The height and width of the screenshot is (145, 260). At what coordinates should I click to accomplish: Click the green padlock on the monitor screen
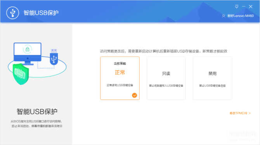pyautogui.click(x=28, y=49)
